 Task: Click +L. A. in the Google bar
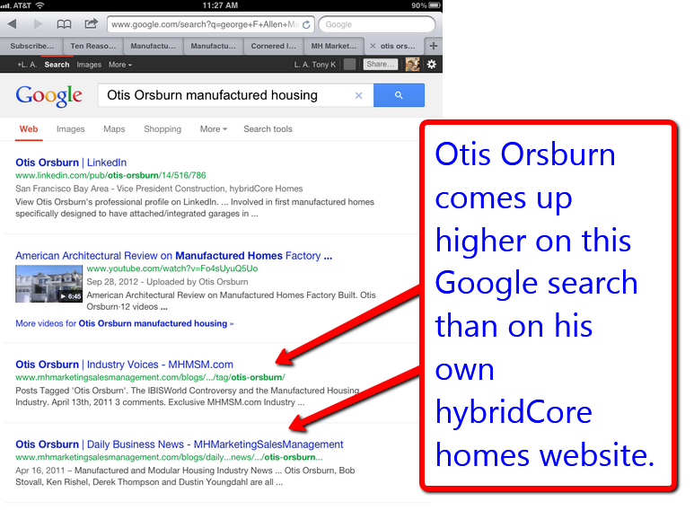point(27,65)
